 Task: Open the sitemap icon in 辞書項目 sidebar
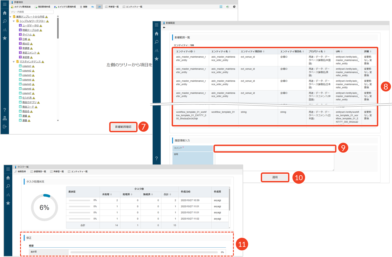(5, 118)
